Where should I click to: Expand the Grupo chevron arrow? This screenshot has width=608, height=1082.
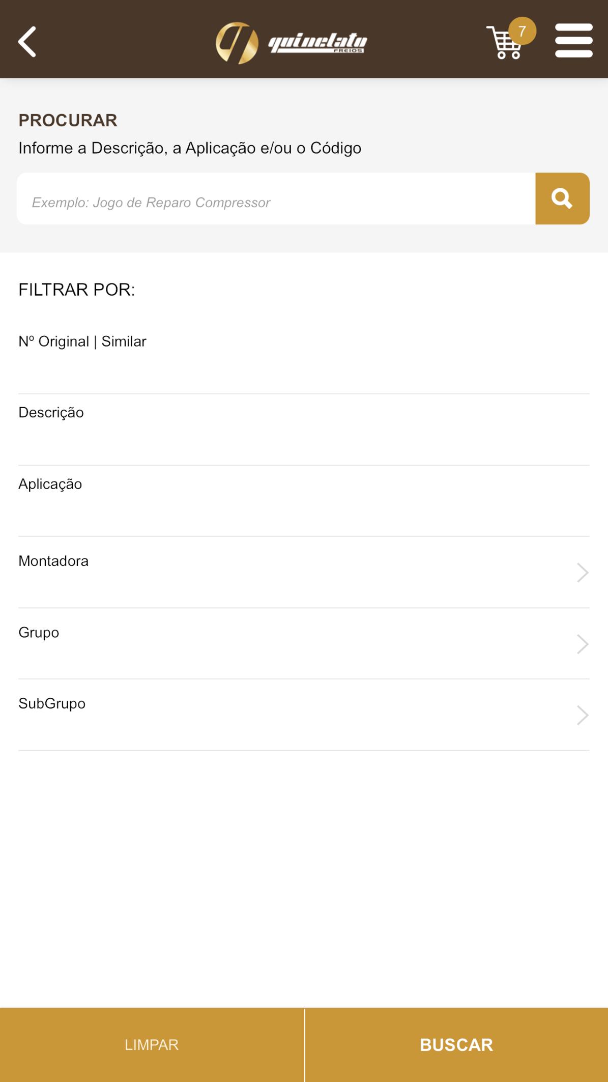click(583, 644)
